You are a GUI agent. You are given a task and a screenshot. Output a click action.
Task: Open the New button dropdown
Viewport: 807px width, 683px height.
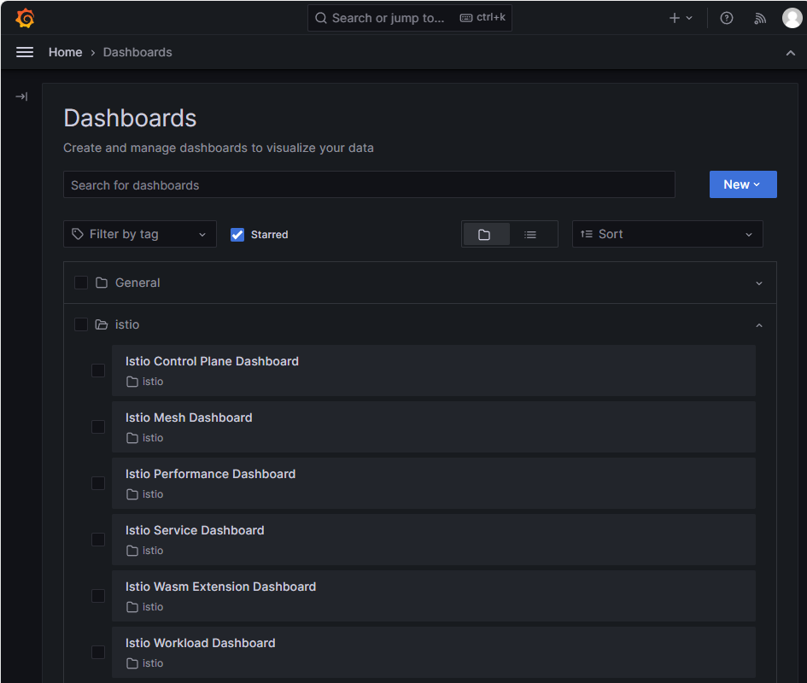tap(743, 184)
